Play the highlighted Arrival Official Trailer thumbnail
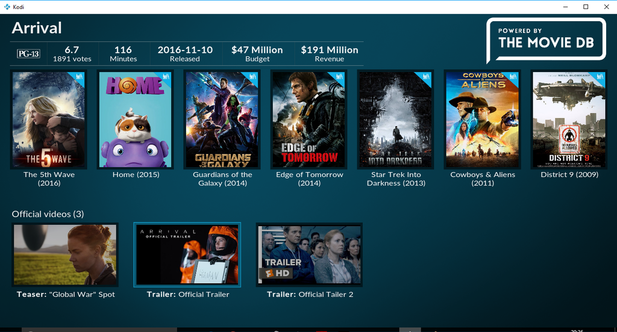Image resolution: width=617 pixels, height=332 pixels. coord(187,254)
